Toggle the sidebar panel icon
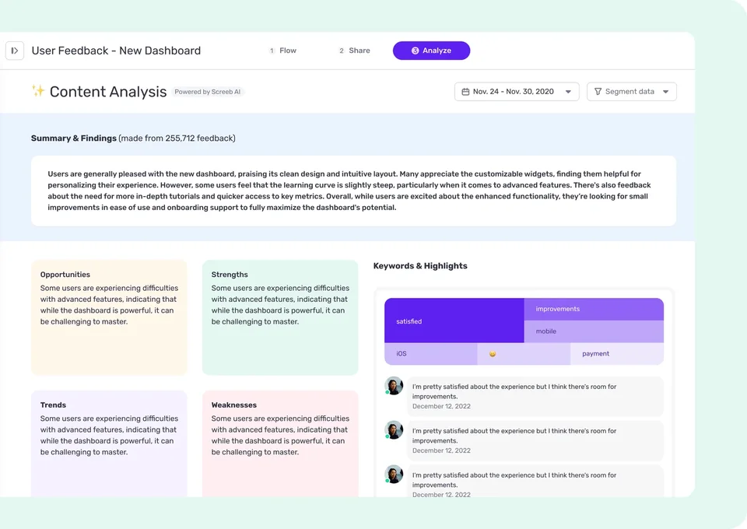747x529 pixels. pyautogui.click(x=15, y=51)
